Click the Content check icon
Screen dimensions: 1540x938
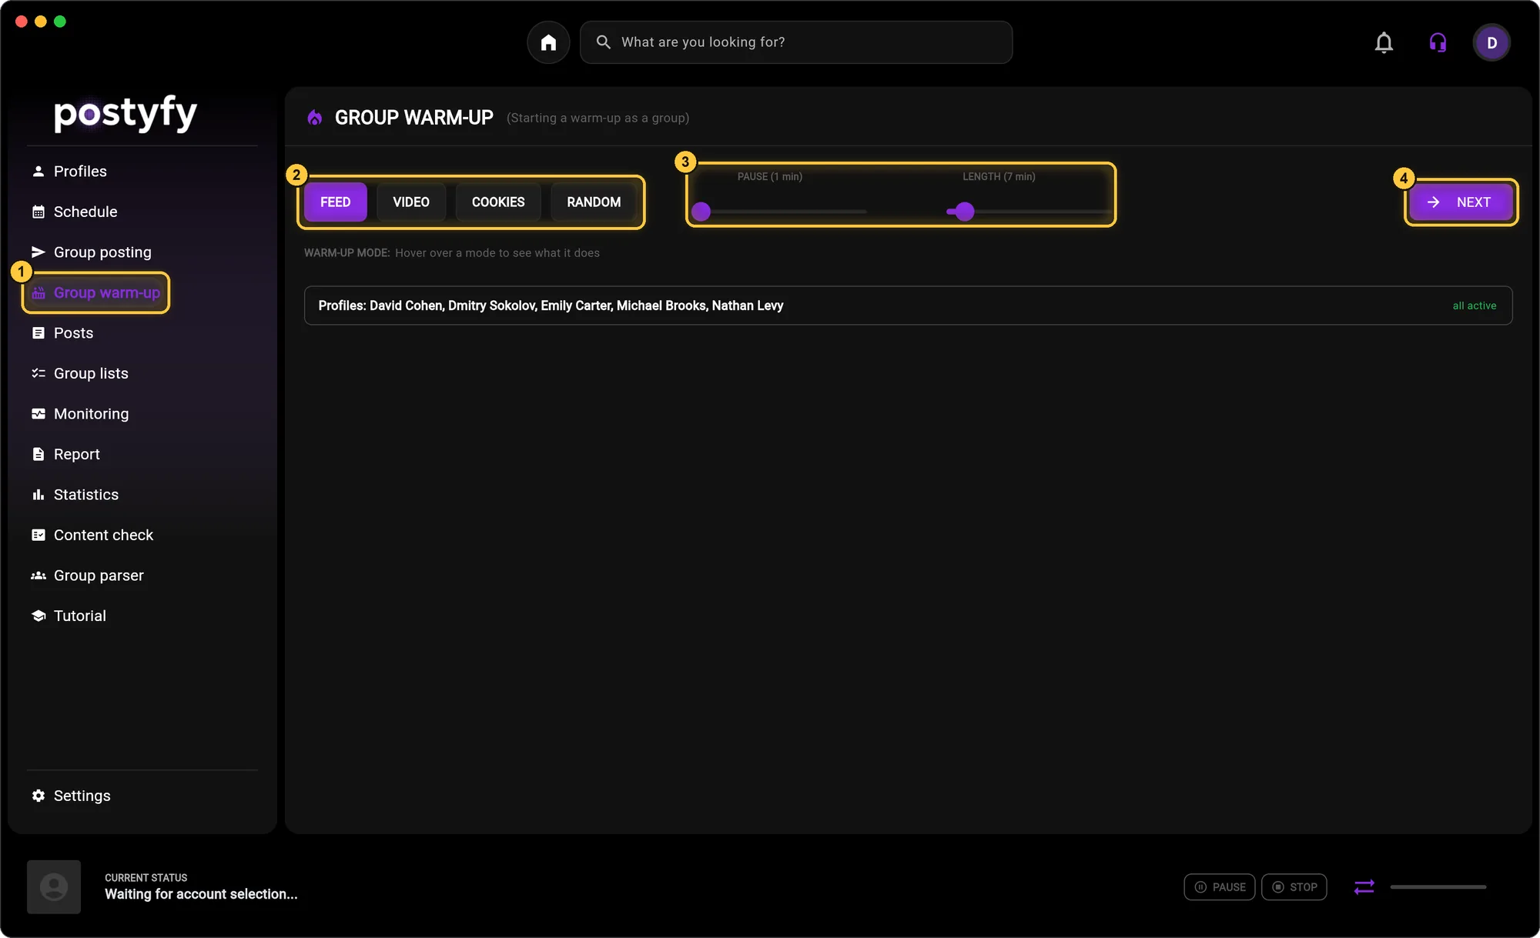tap(38, 535)
